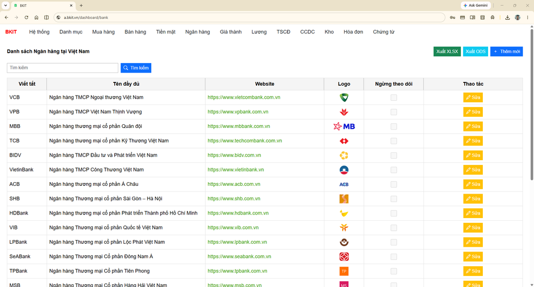The width and height of the screenshot is (534, 287).
Task: Open the Giá thành menu
Action: [x=230, y=32]
